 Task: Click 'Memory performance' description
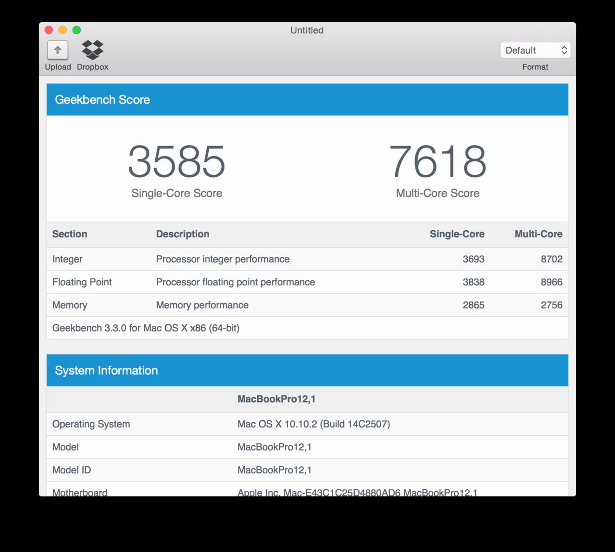202,305
